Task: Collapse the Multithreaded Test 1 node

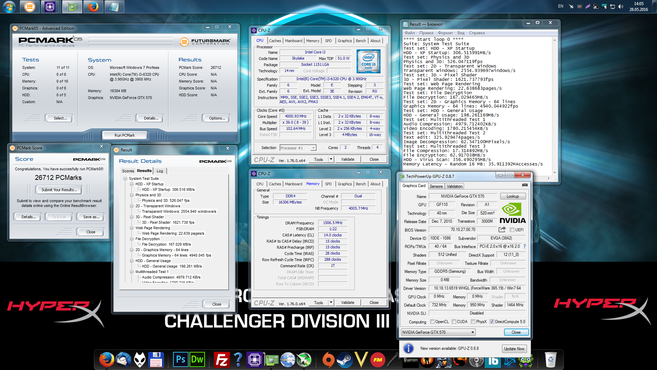Action: (x=132, y=272)
